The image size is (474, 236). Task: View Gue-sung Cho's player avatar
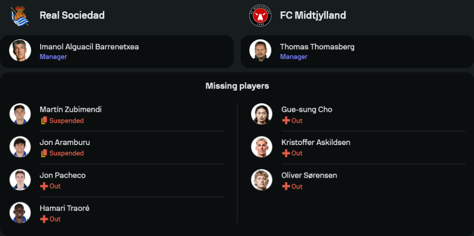tap(262, 114)
